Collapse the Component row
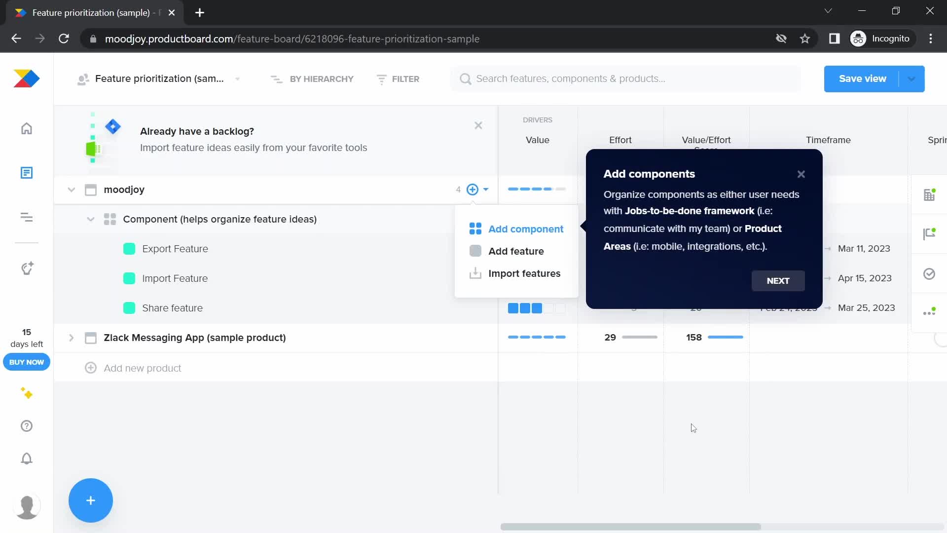This screenshot has height=533, width=947. [x=90, y=219]
